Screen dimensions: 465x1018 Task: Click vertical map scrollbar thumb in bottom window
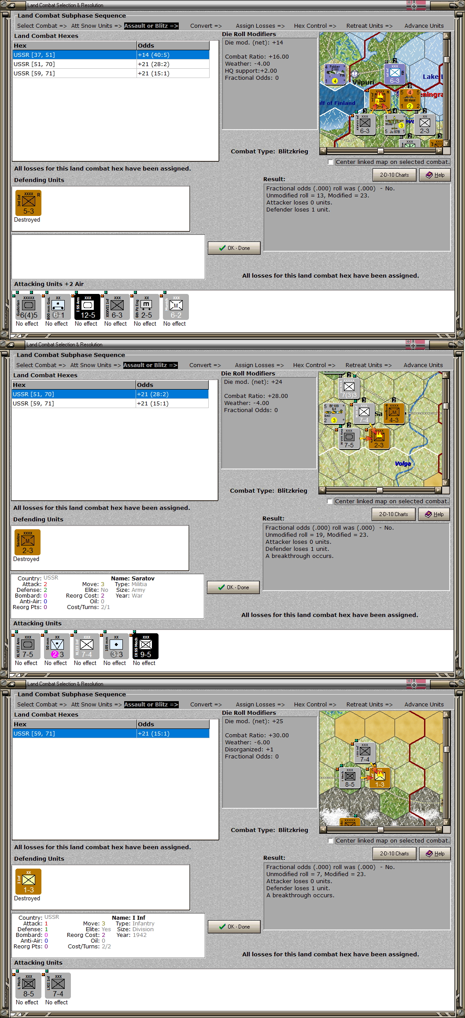tap(447, 749)
